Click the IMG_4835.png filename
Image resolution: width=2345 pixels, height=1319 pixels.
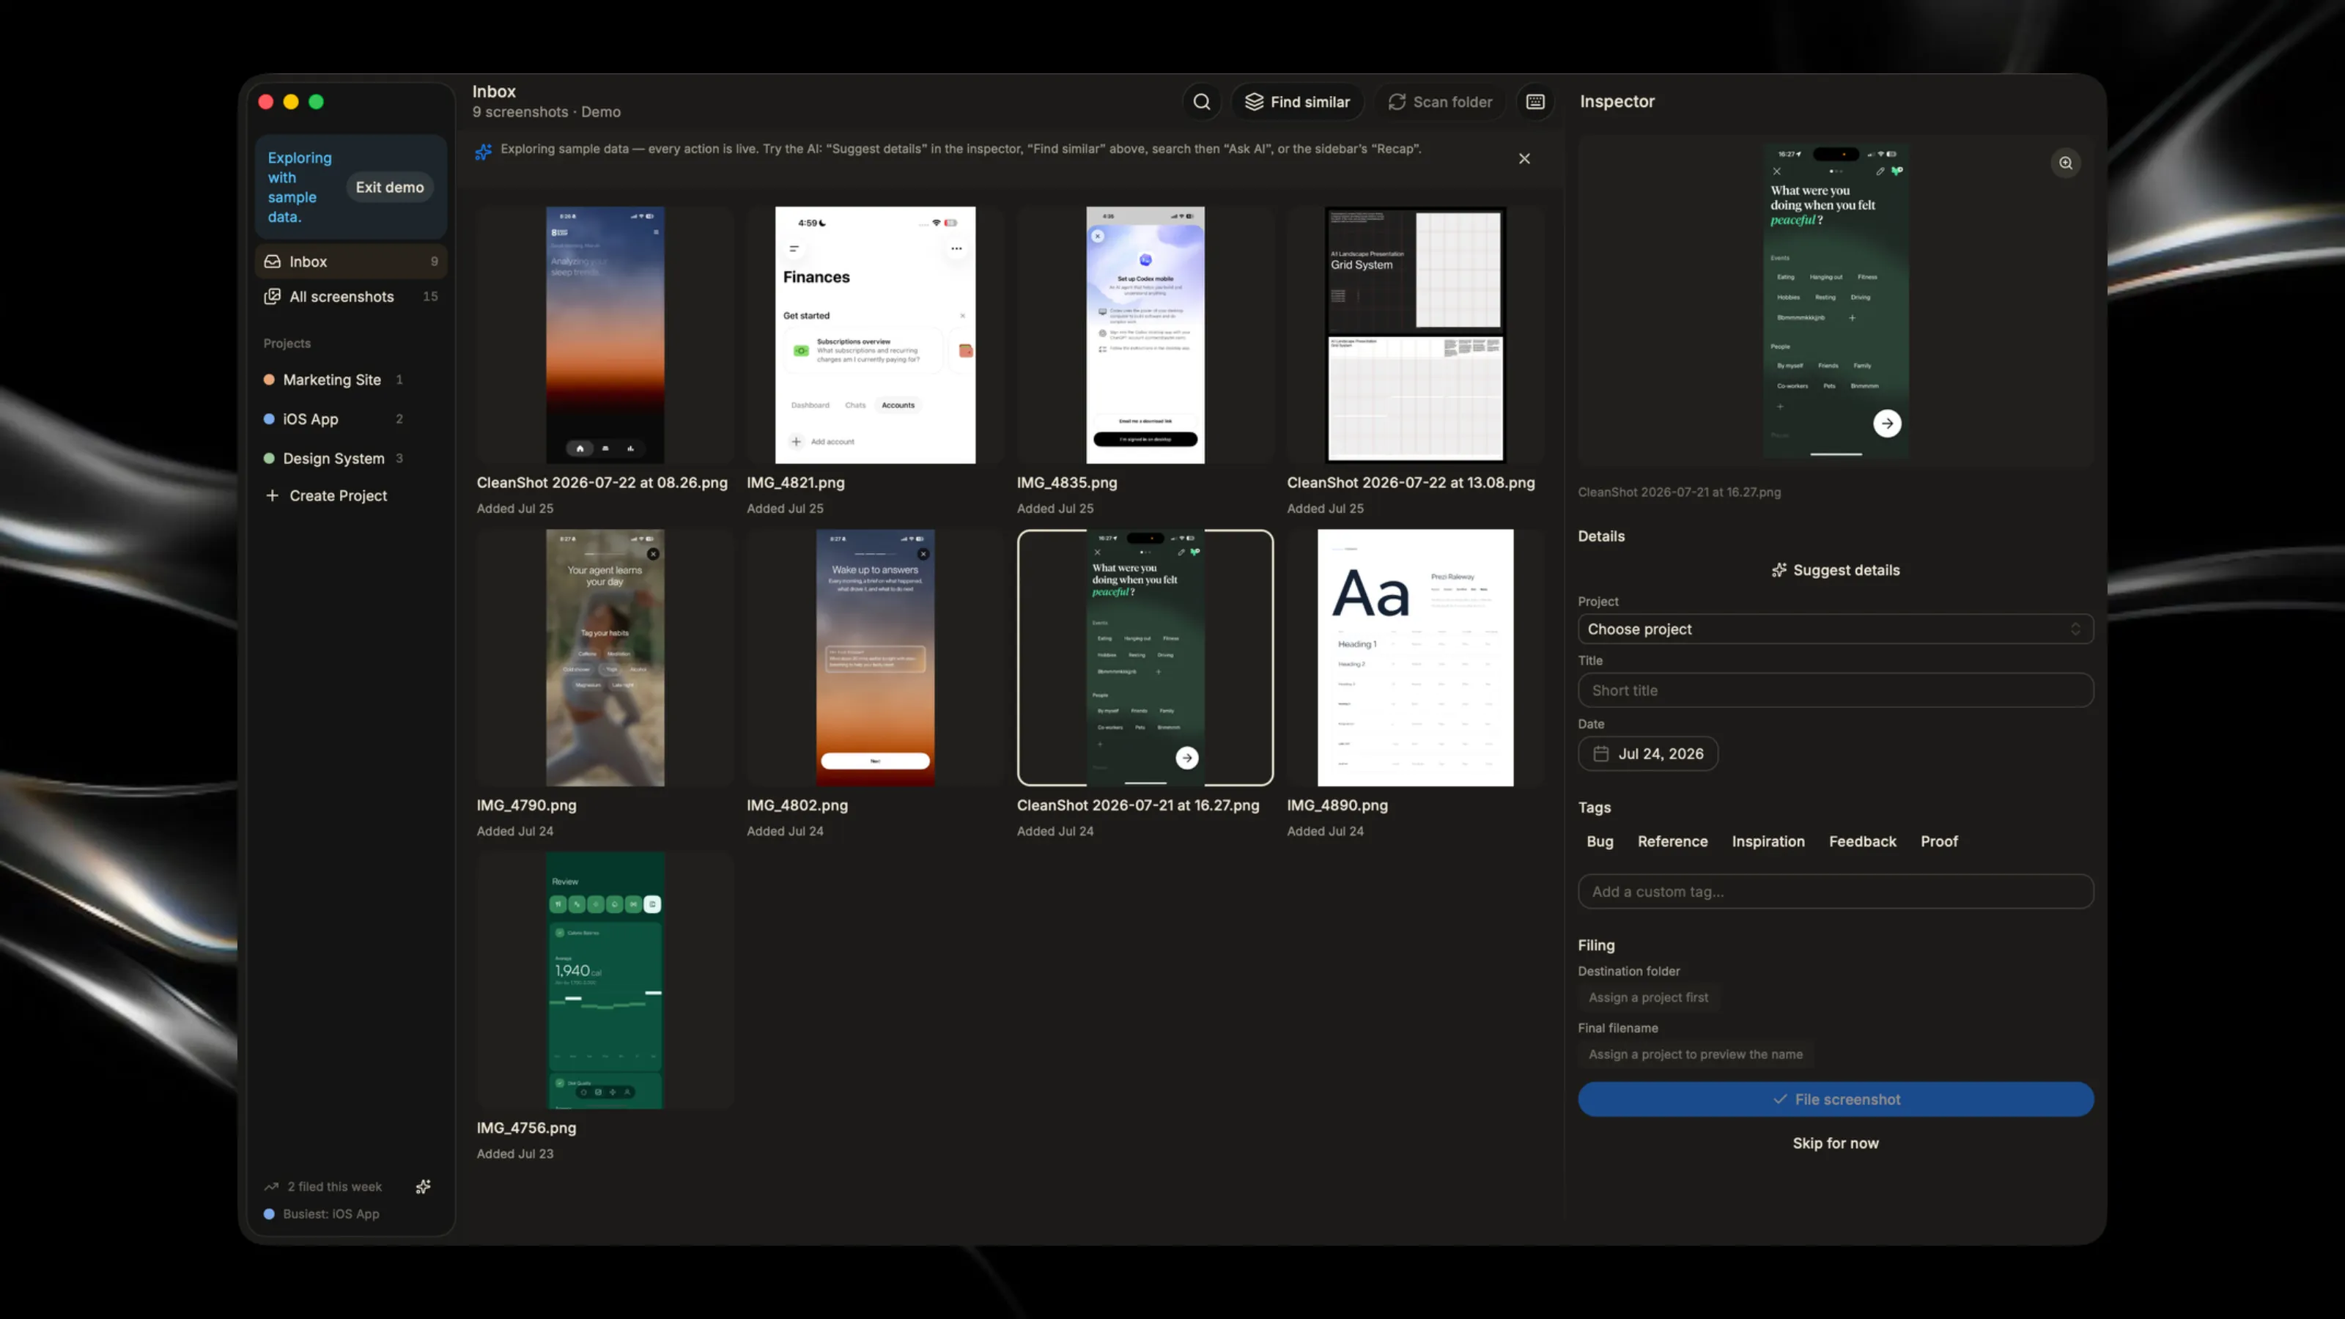click(1066, 482)
